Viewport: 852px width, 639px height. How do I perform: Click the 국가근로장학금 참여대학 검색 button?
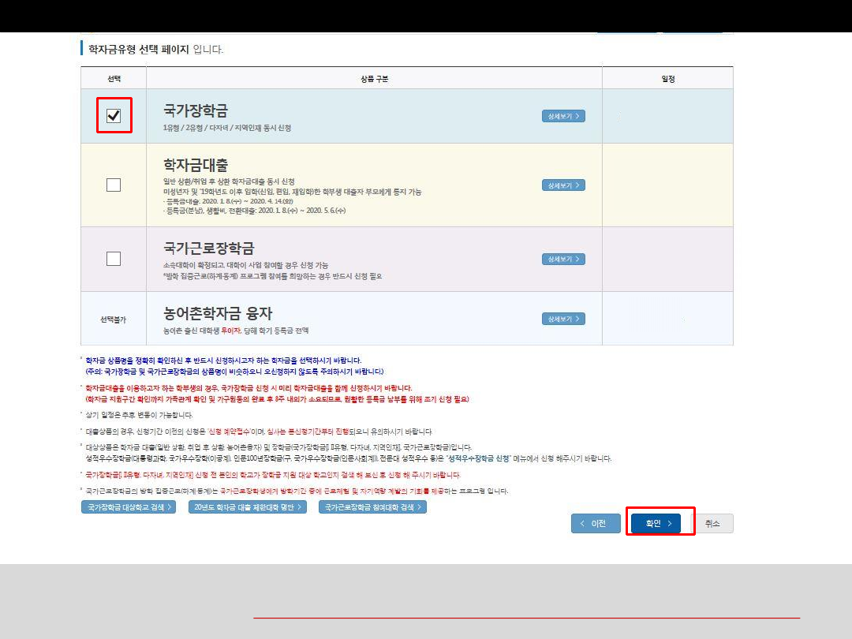373,507
